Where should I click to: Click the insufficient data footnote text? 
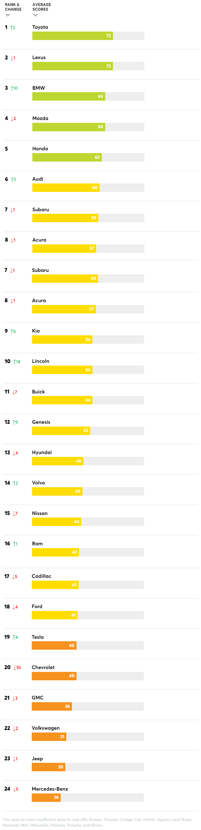coord(97,822)
